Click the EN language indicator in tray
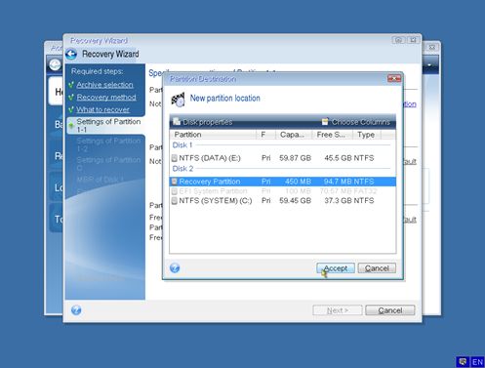The height and width of the screenshot is (368, 485). (477, 362)
